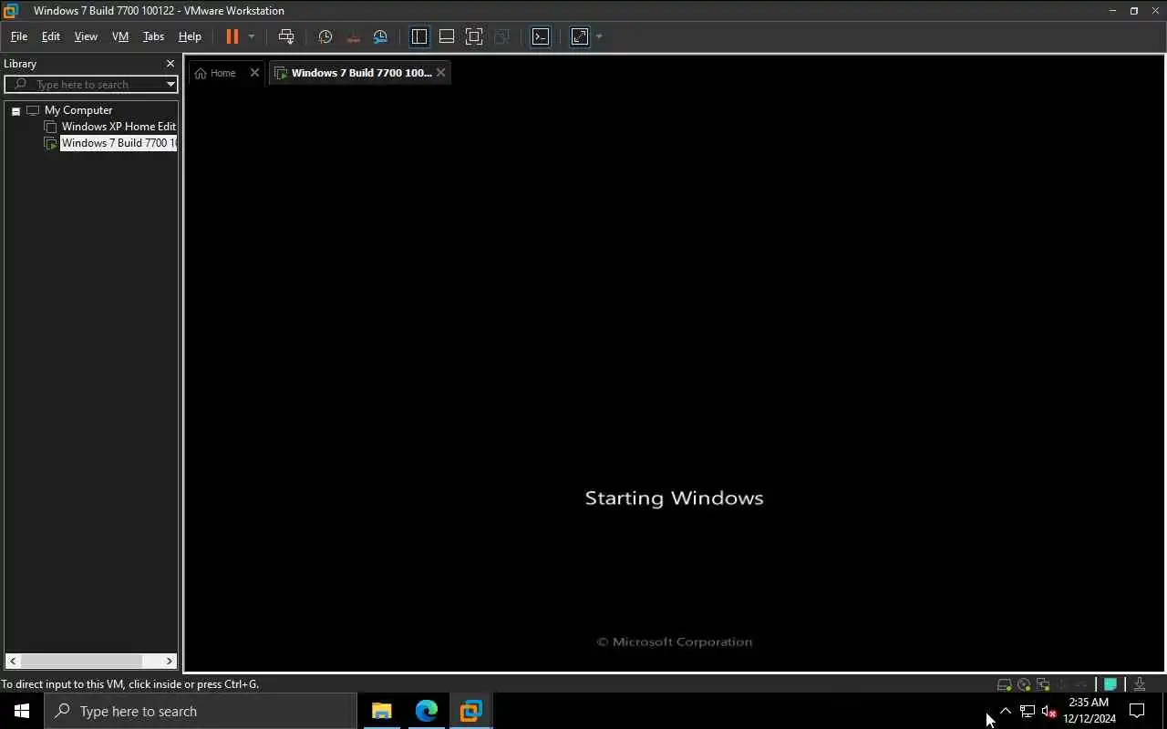Close the Library panel
1167x729 pixels.
170,64
